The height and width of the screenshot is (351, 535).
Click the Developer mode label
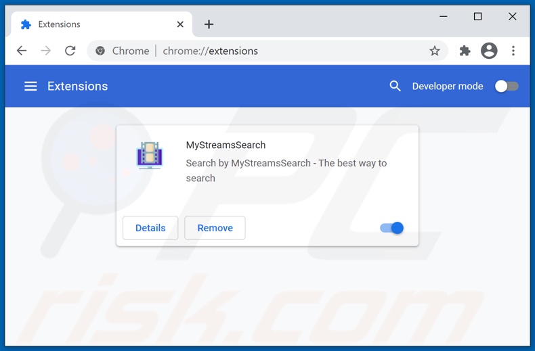pos(448,86)
